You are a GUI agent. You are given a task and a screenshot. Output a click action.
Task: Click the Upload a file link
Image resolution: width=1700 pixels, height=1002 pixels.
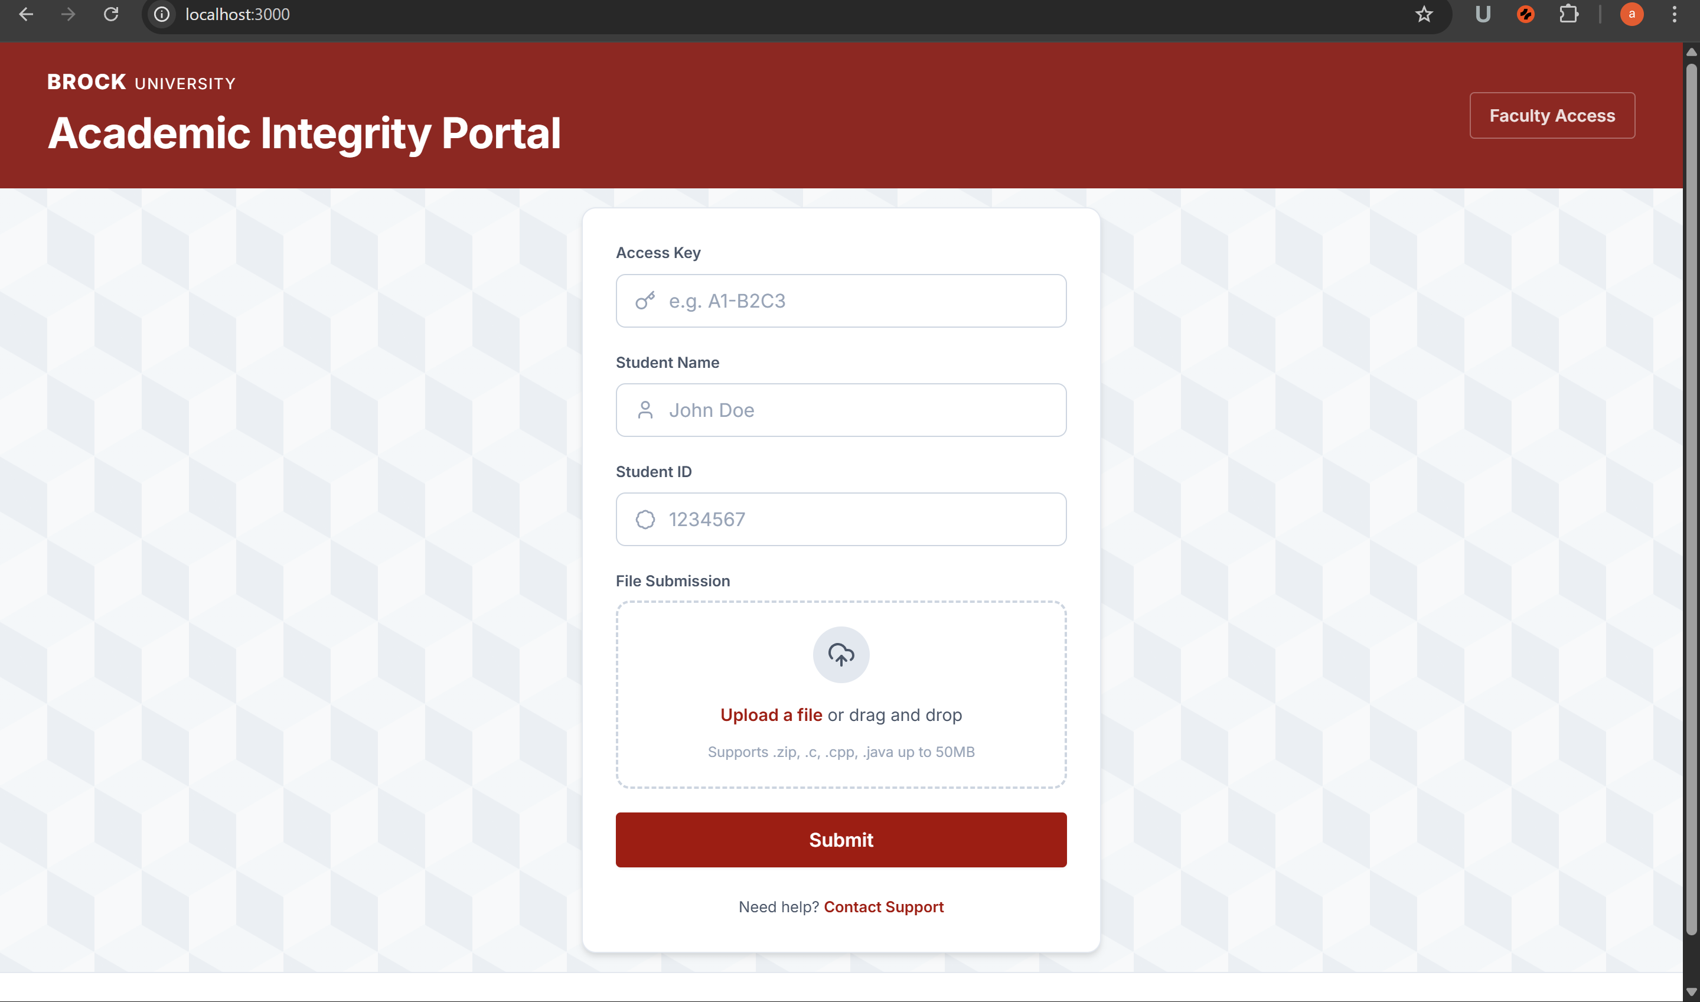pyautogui.click(x=771, y=715)
